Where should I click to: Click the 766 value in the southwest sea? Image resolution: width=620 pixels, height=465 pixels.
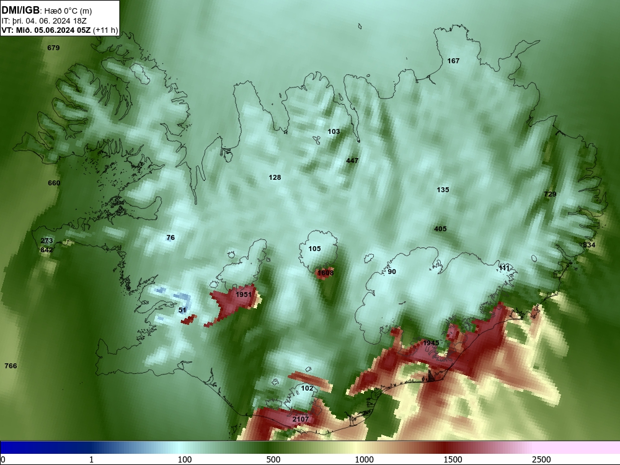pos(11,366)
